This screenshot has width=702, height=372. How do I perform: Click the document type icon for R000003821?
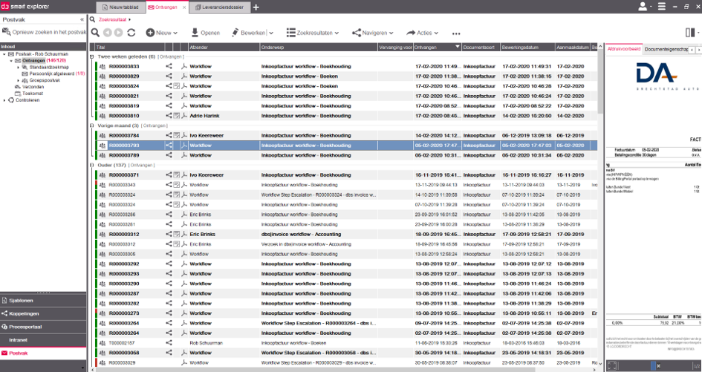pyautogui.click(x=103, y=96)
